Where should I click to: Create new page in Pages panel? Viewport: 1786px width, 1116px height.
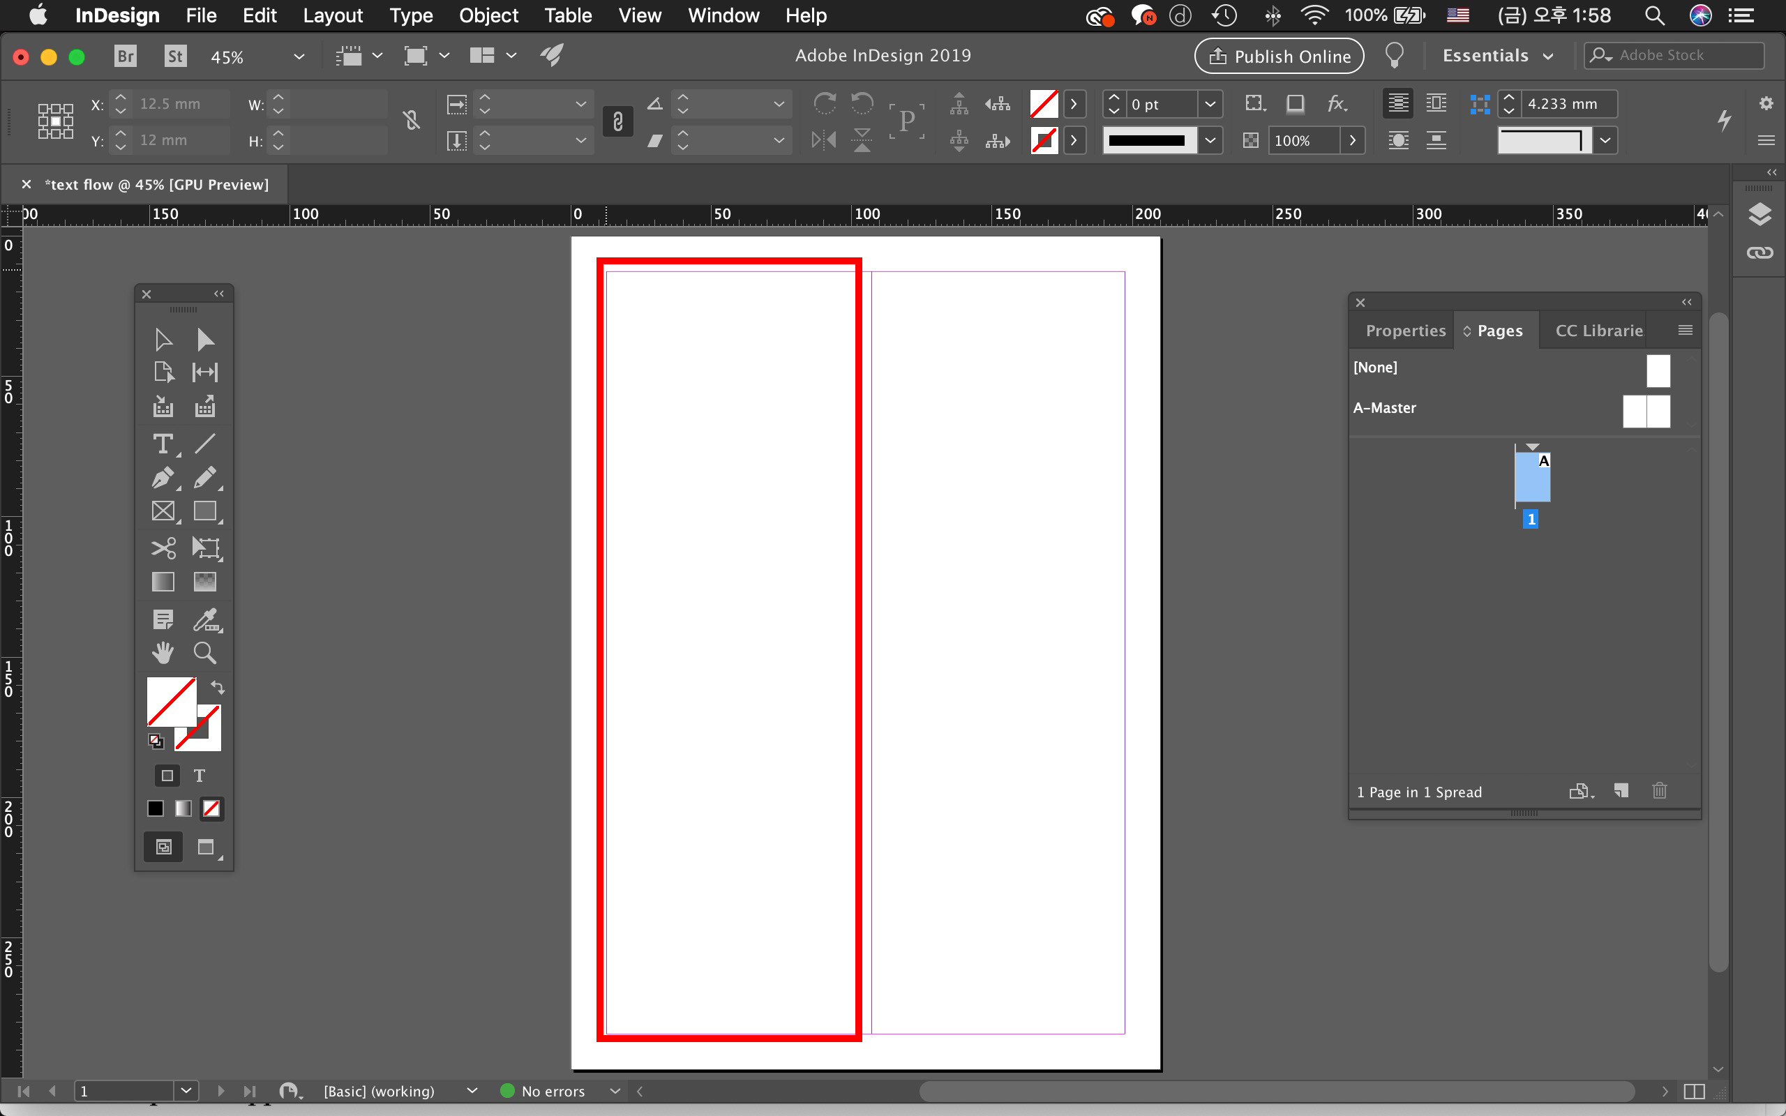[x=1621, y=791]
